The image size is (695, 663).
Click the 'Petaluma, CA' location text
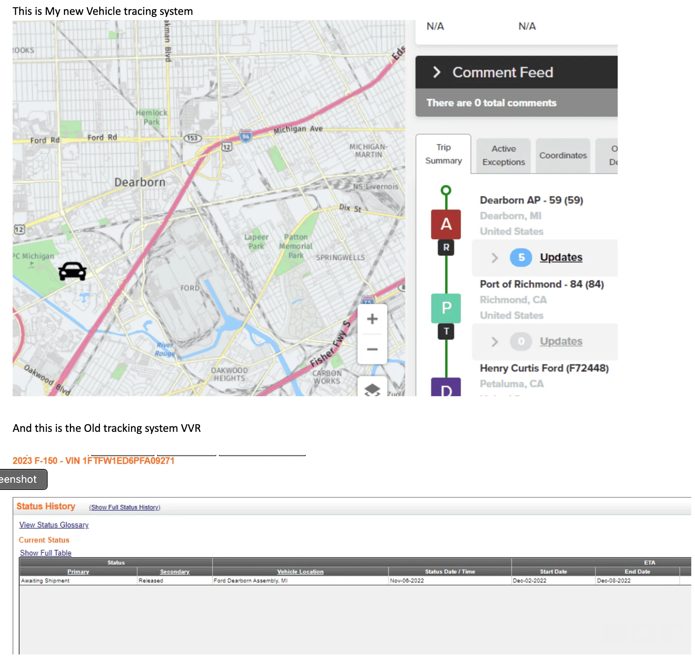tap(512, 384)
